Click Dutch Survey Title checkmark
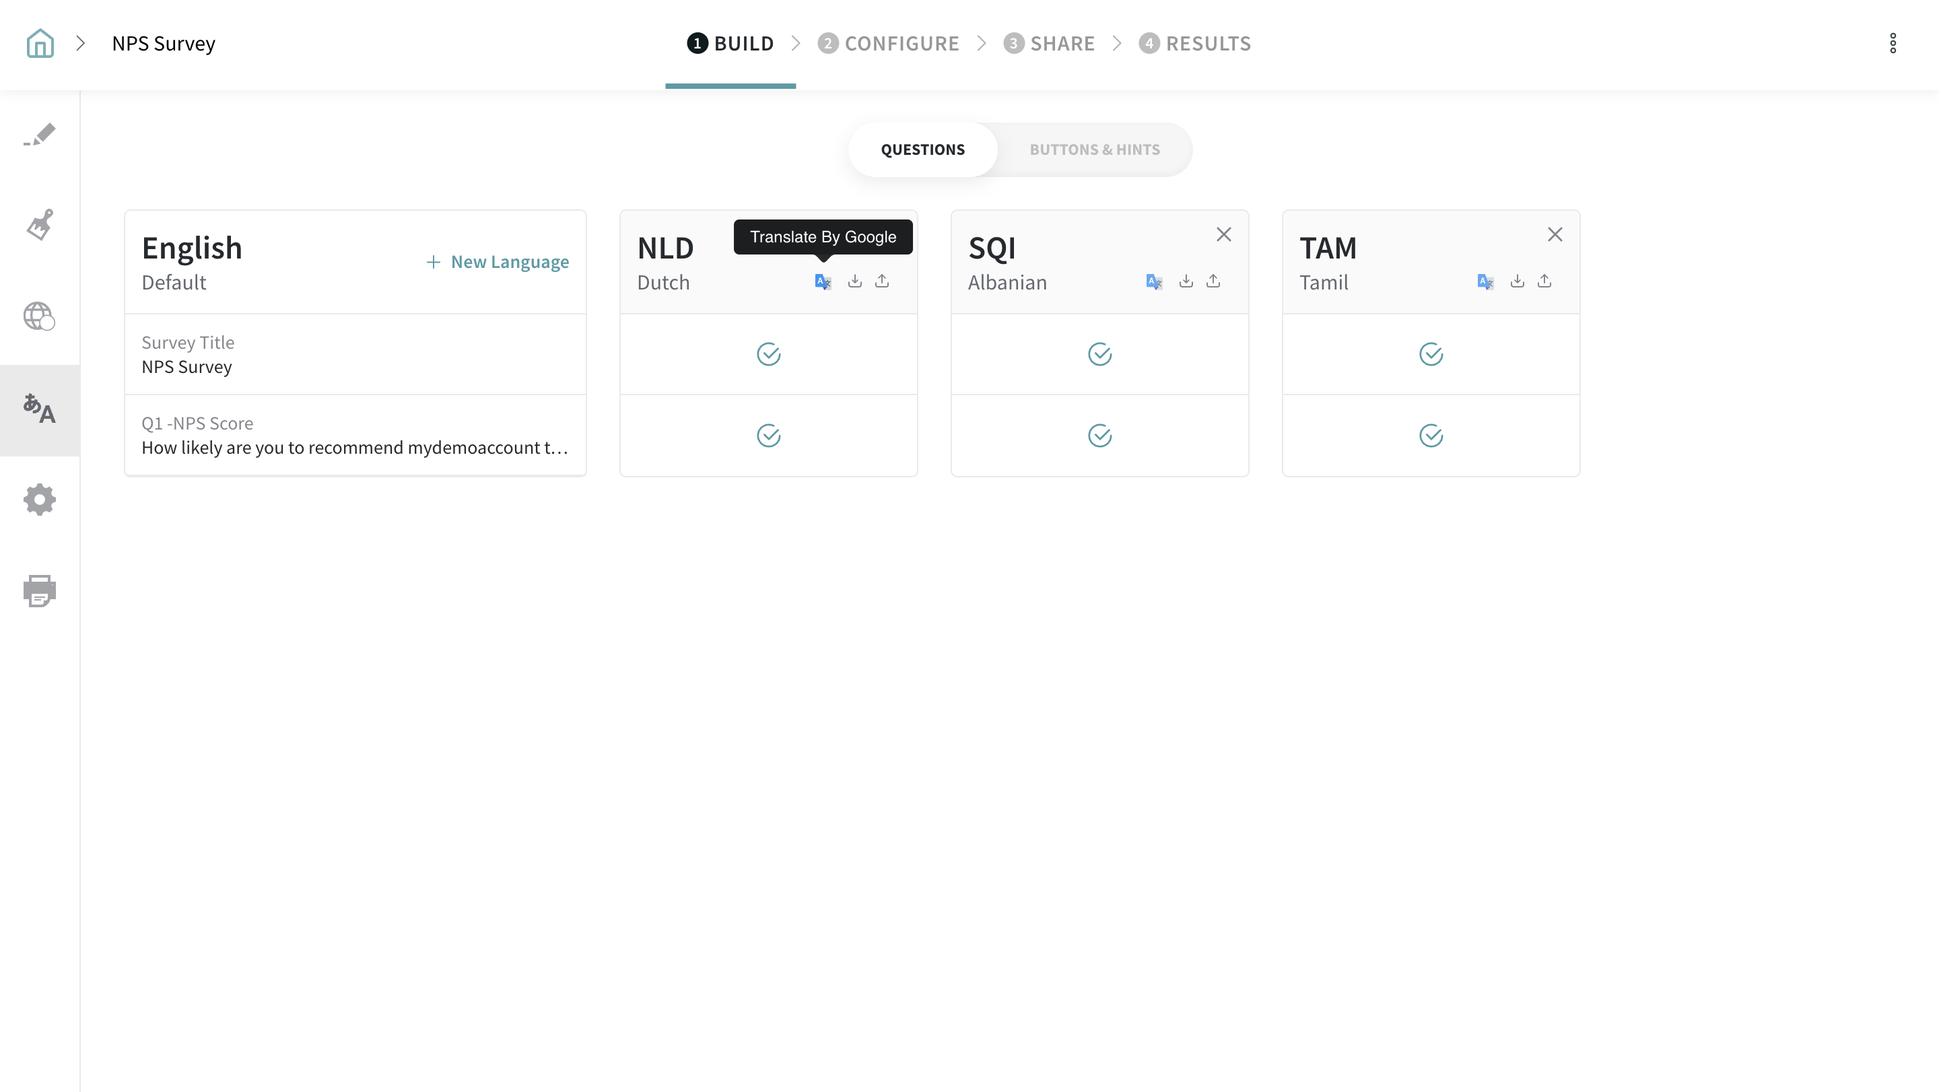Image resolution: width=1939 pixels, height=1092 pixels. 768,353
